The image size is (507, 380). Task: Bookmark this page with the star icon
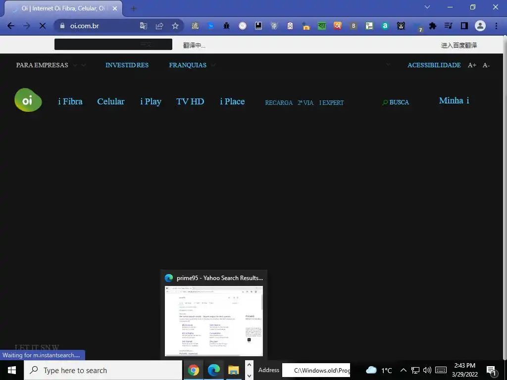(175, 26)
